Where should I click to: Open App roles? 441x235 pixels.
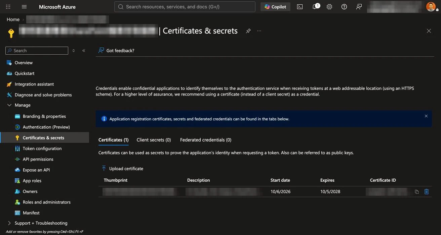32,181
